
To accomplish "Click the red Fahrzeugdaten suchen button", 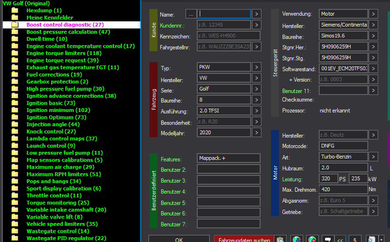I will coord(244,239).
